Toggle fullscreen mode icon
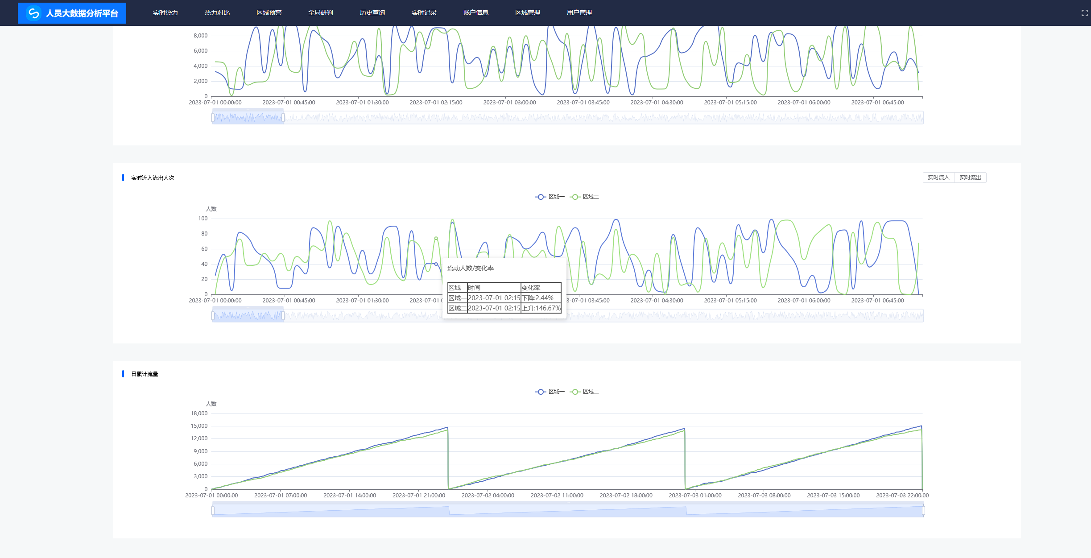The width and height of the screenshot is (1091, 558). point(1084,13)
